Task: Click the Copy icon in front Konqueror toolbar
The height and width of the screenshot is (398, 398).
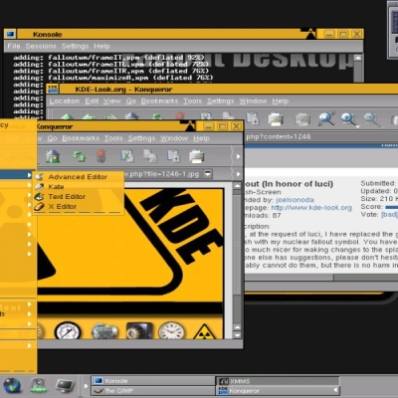Action: (x=150, y=156)
